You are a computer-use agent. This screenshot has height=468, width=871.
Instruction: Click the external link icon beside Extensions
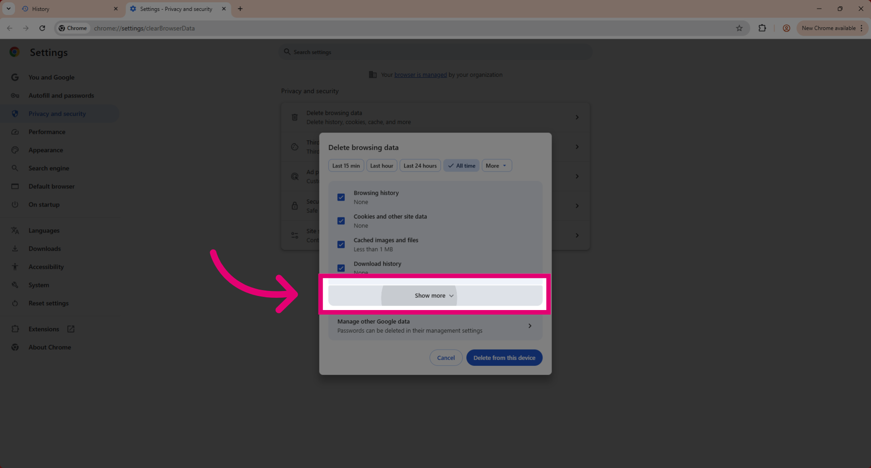coord(71,329)
